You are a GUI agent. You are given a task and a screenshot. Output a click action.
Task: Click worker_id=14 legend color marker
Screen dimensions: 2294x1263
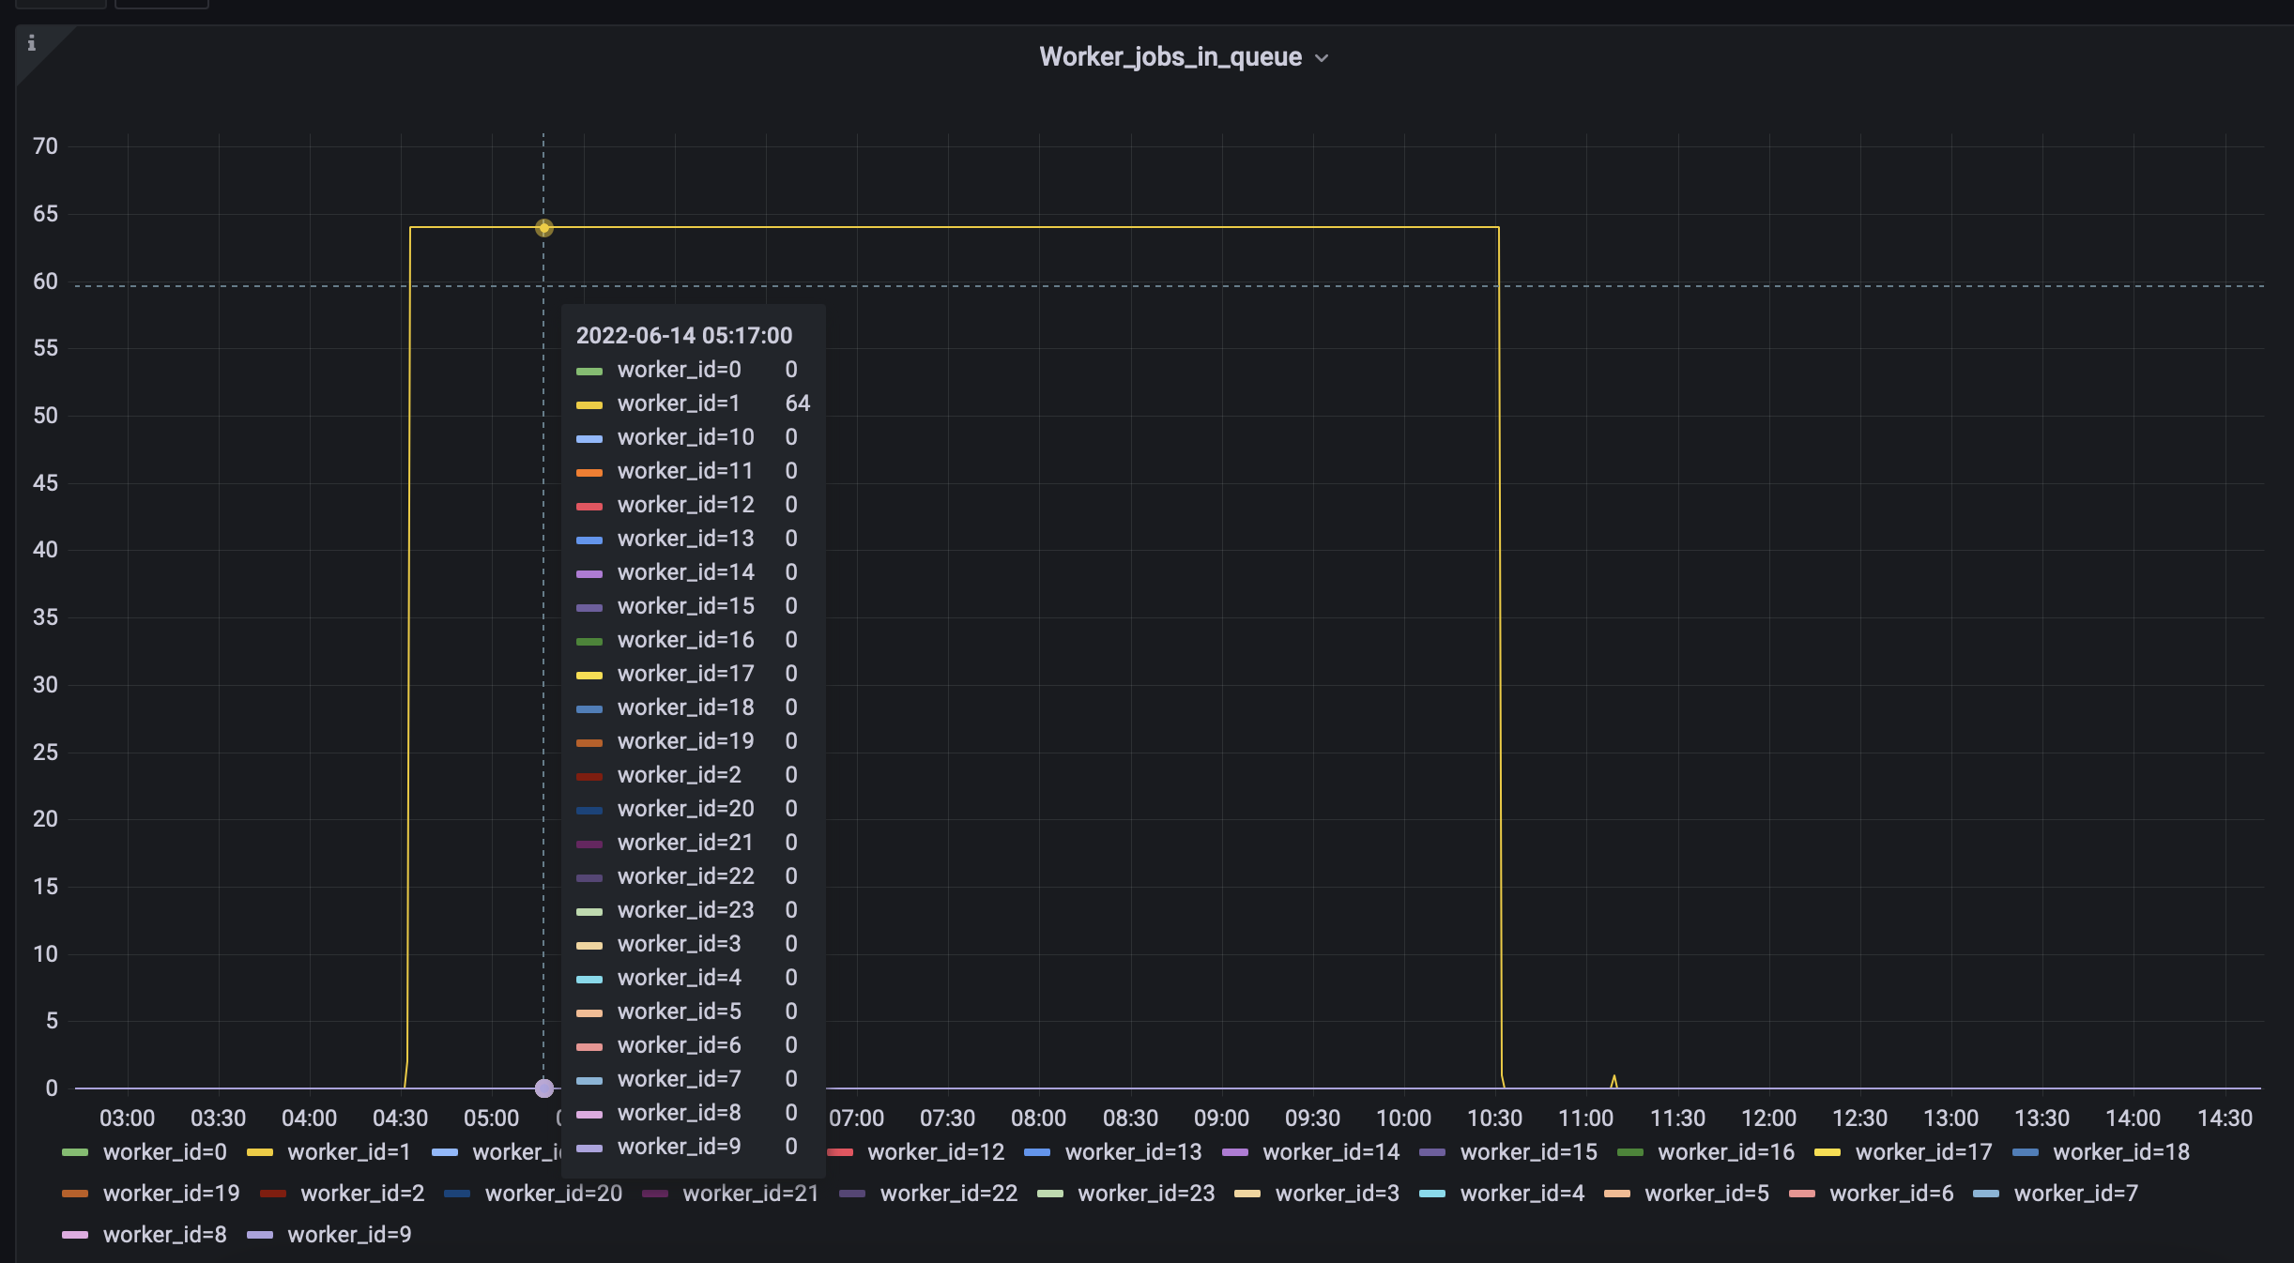(x=1237, y=1151)
